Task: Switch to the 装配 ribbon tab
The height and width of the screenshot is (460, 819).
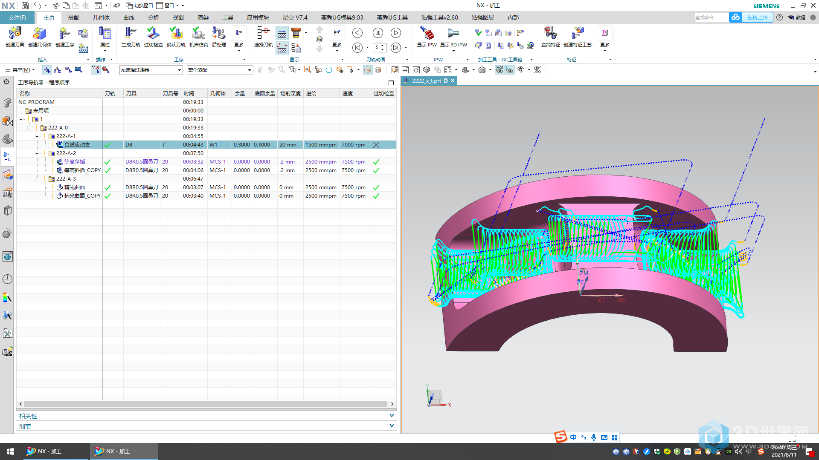Action: (74, 17)
